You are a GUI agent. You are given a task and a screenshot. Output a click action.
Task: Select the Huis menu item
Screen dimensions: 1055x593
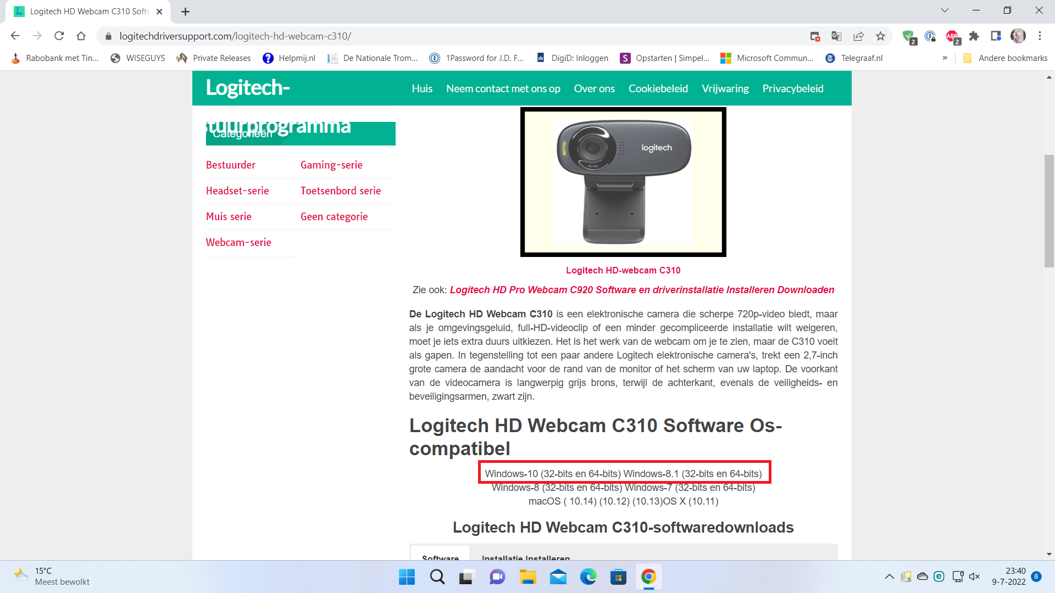[x=422, y=89]
